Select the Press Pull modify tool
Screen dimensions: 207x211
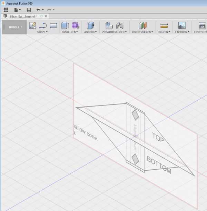90,26
